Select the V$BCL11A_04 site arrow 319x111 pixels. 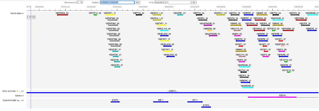point(164,30)
